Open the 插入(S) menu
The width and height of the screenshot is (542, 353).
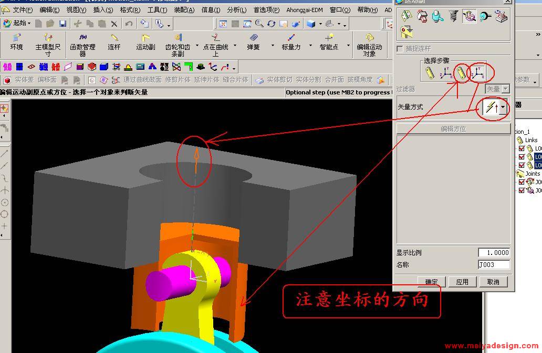pyautogui.click(x=103, y=10)
